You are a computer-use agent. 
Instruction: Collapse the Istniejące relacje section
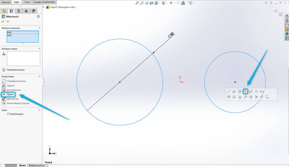click(x=39, y=49)
